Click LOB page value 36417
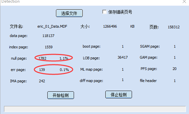The height and width of the screenshot is (114, 189). click(x=123, y=57)
